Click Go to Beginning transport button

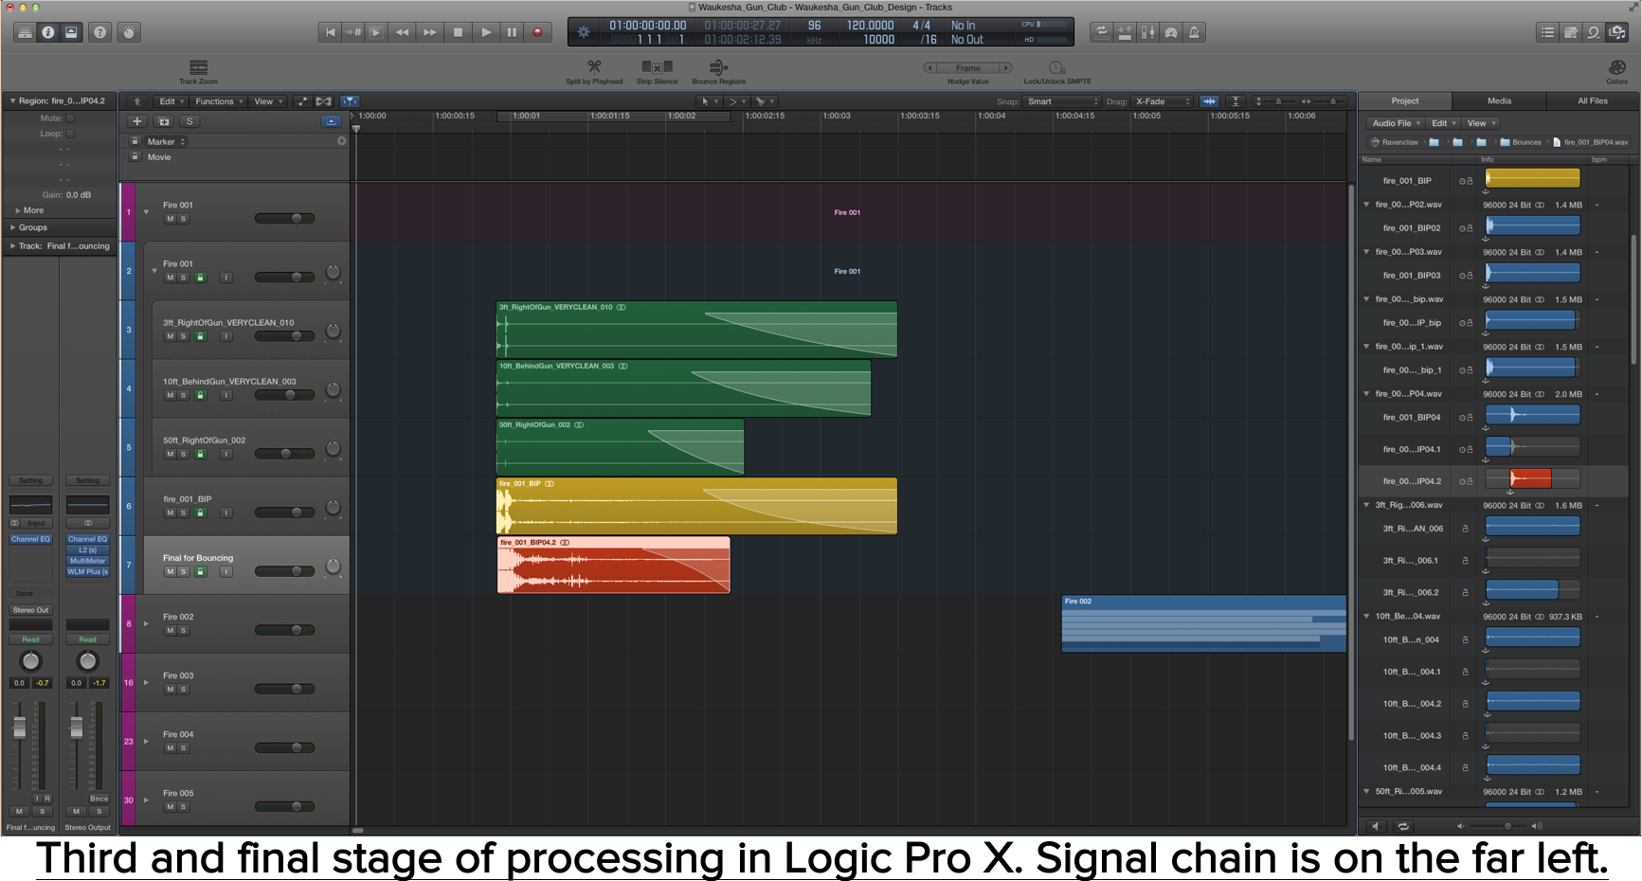(330, 32)
